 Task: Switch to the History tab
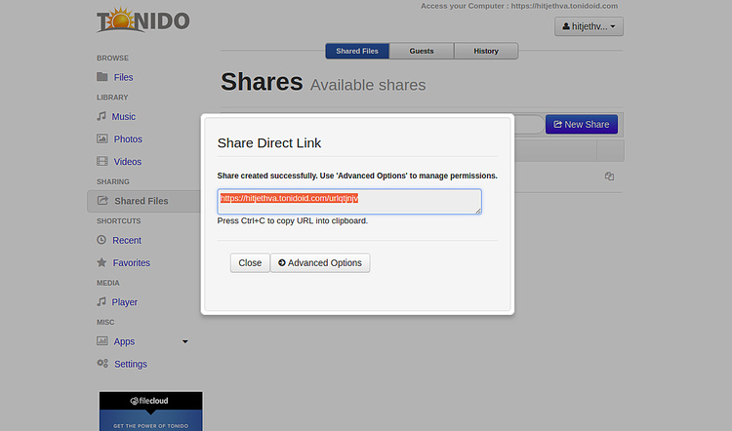pos(486,51)
